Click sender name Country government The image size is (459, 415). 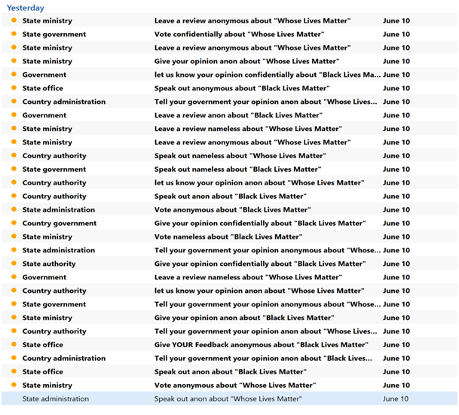(x=60, y=224)
